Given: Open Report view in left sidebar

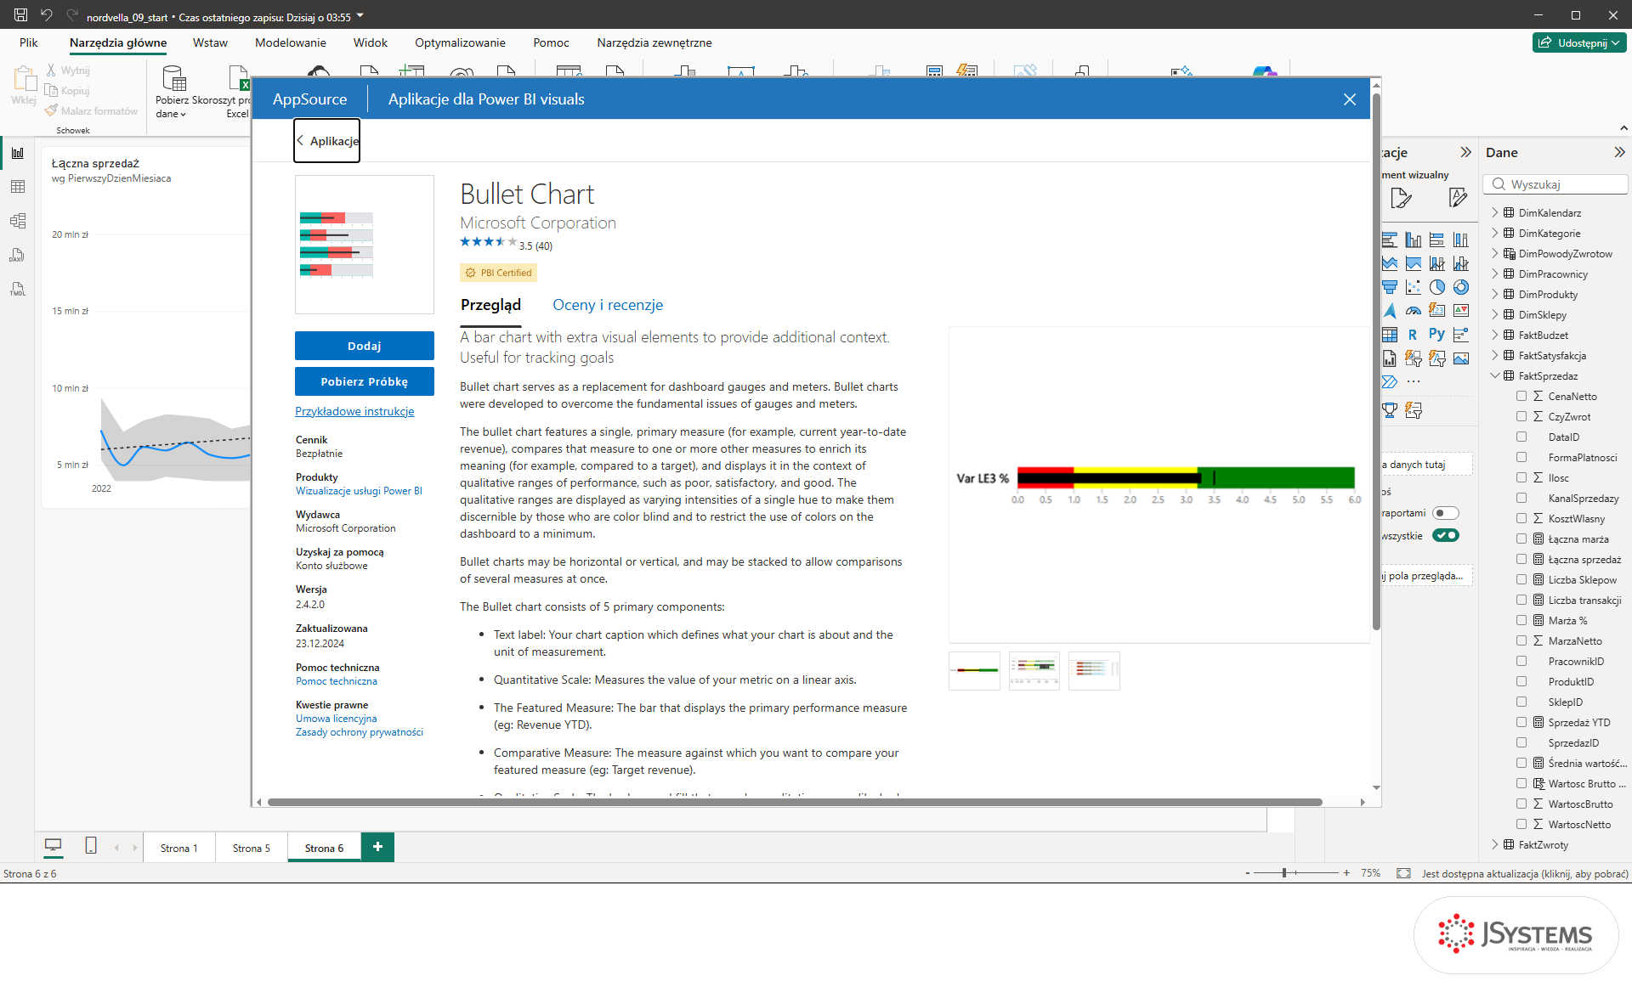Looking at the screenshot, I should point(18,153).
